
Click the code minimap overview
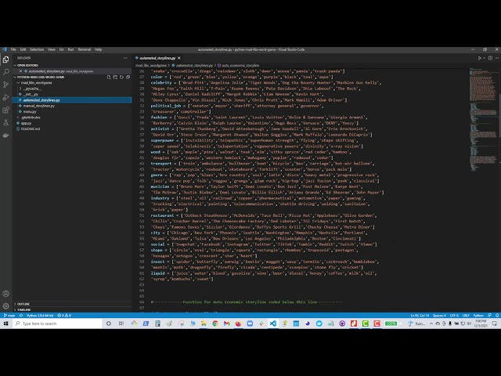[x=484, y=120]
